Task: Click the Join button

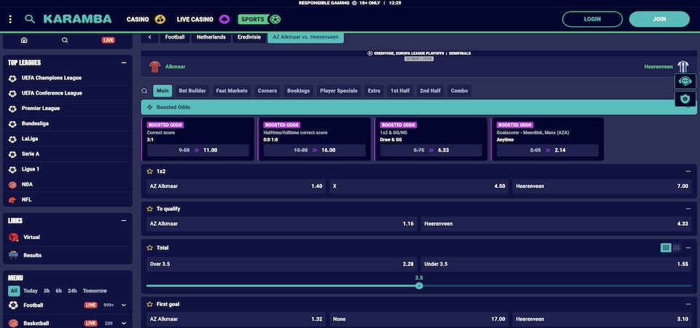Action: [659, 19]
